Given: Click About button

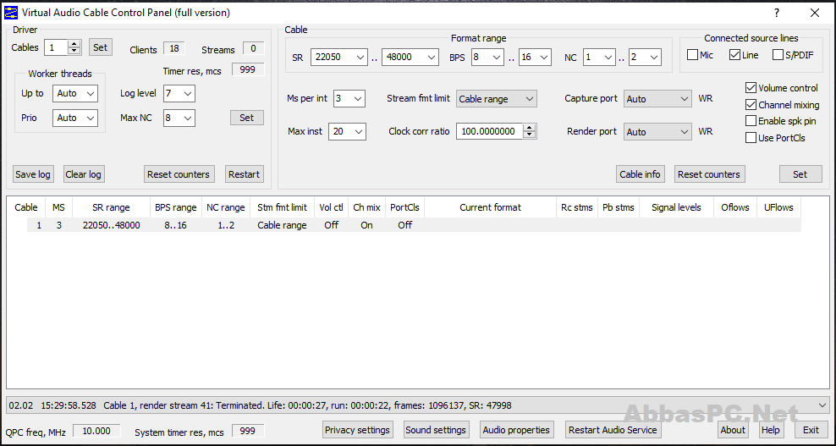Looking at the screenshot, I should point(733,429).
